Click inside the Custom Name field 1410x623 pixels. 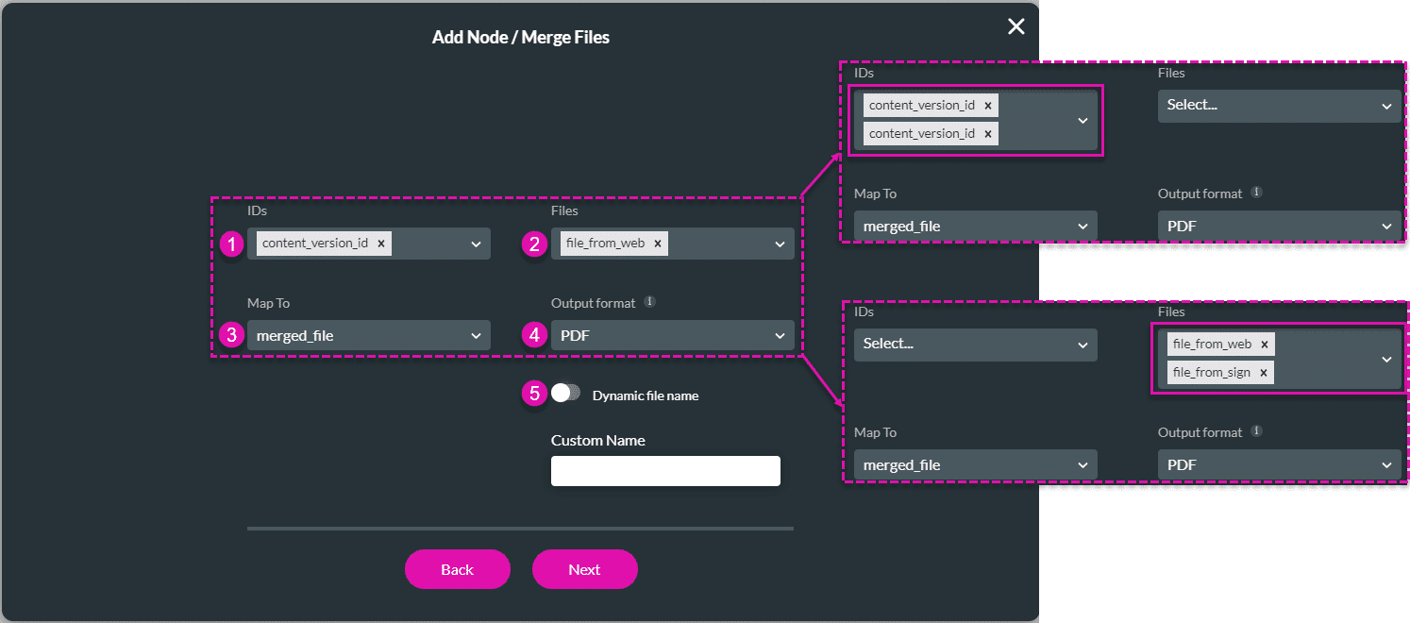pos(665,470)
